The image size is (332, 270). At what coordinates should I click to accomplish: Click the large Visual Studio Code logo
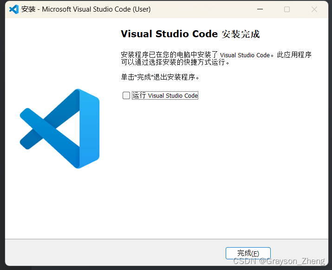pos(59,128)
